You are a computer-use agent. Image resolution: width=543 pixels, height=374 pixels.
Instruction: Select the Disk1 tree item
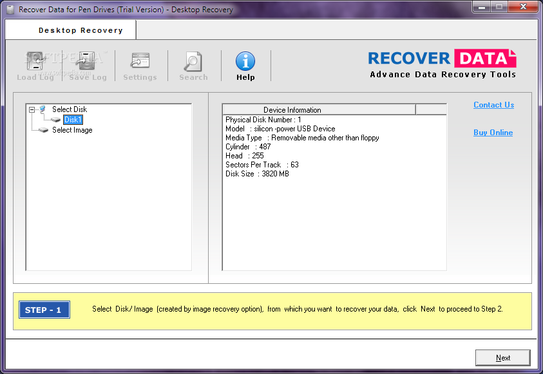[x=73, y=120]
